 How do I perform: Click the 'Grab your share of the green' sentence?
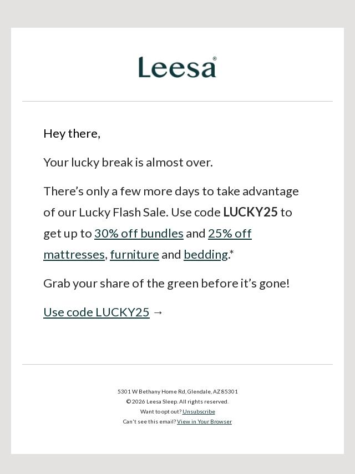point(166,284)
